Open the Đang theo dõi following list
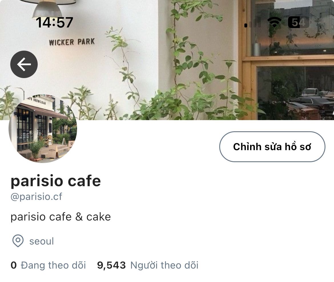This screenshot has height=282, width=334. (53, 265)
